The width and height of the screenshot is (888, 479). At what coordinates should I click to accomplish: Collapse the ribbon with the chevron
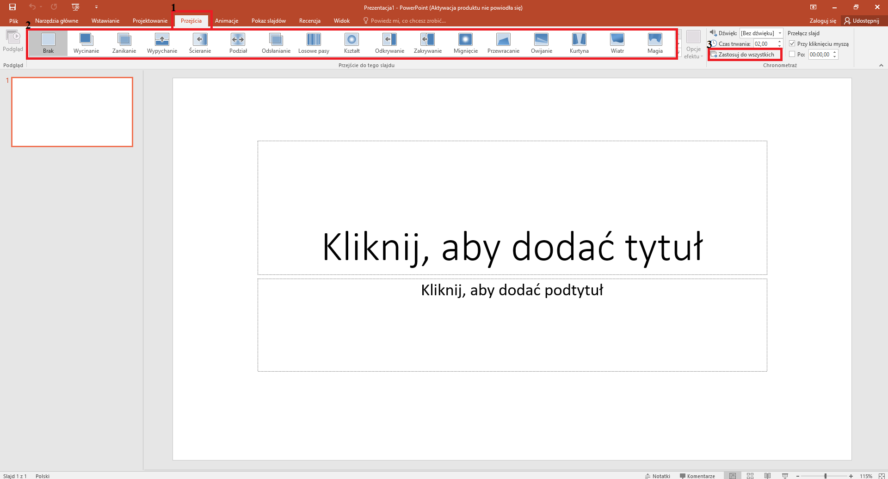click(881, 65)
